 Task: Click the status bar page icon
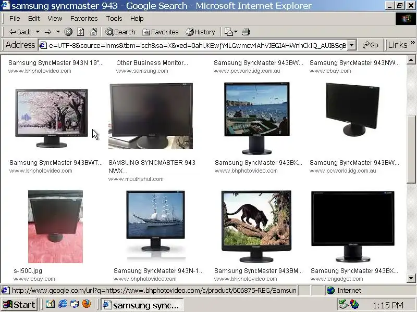click(5, 291)
